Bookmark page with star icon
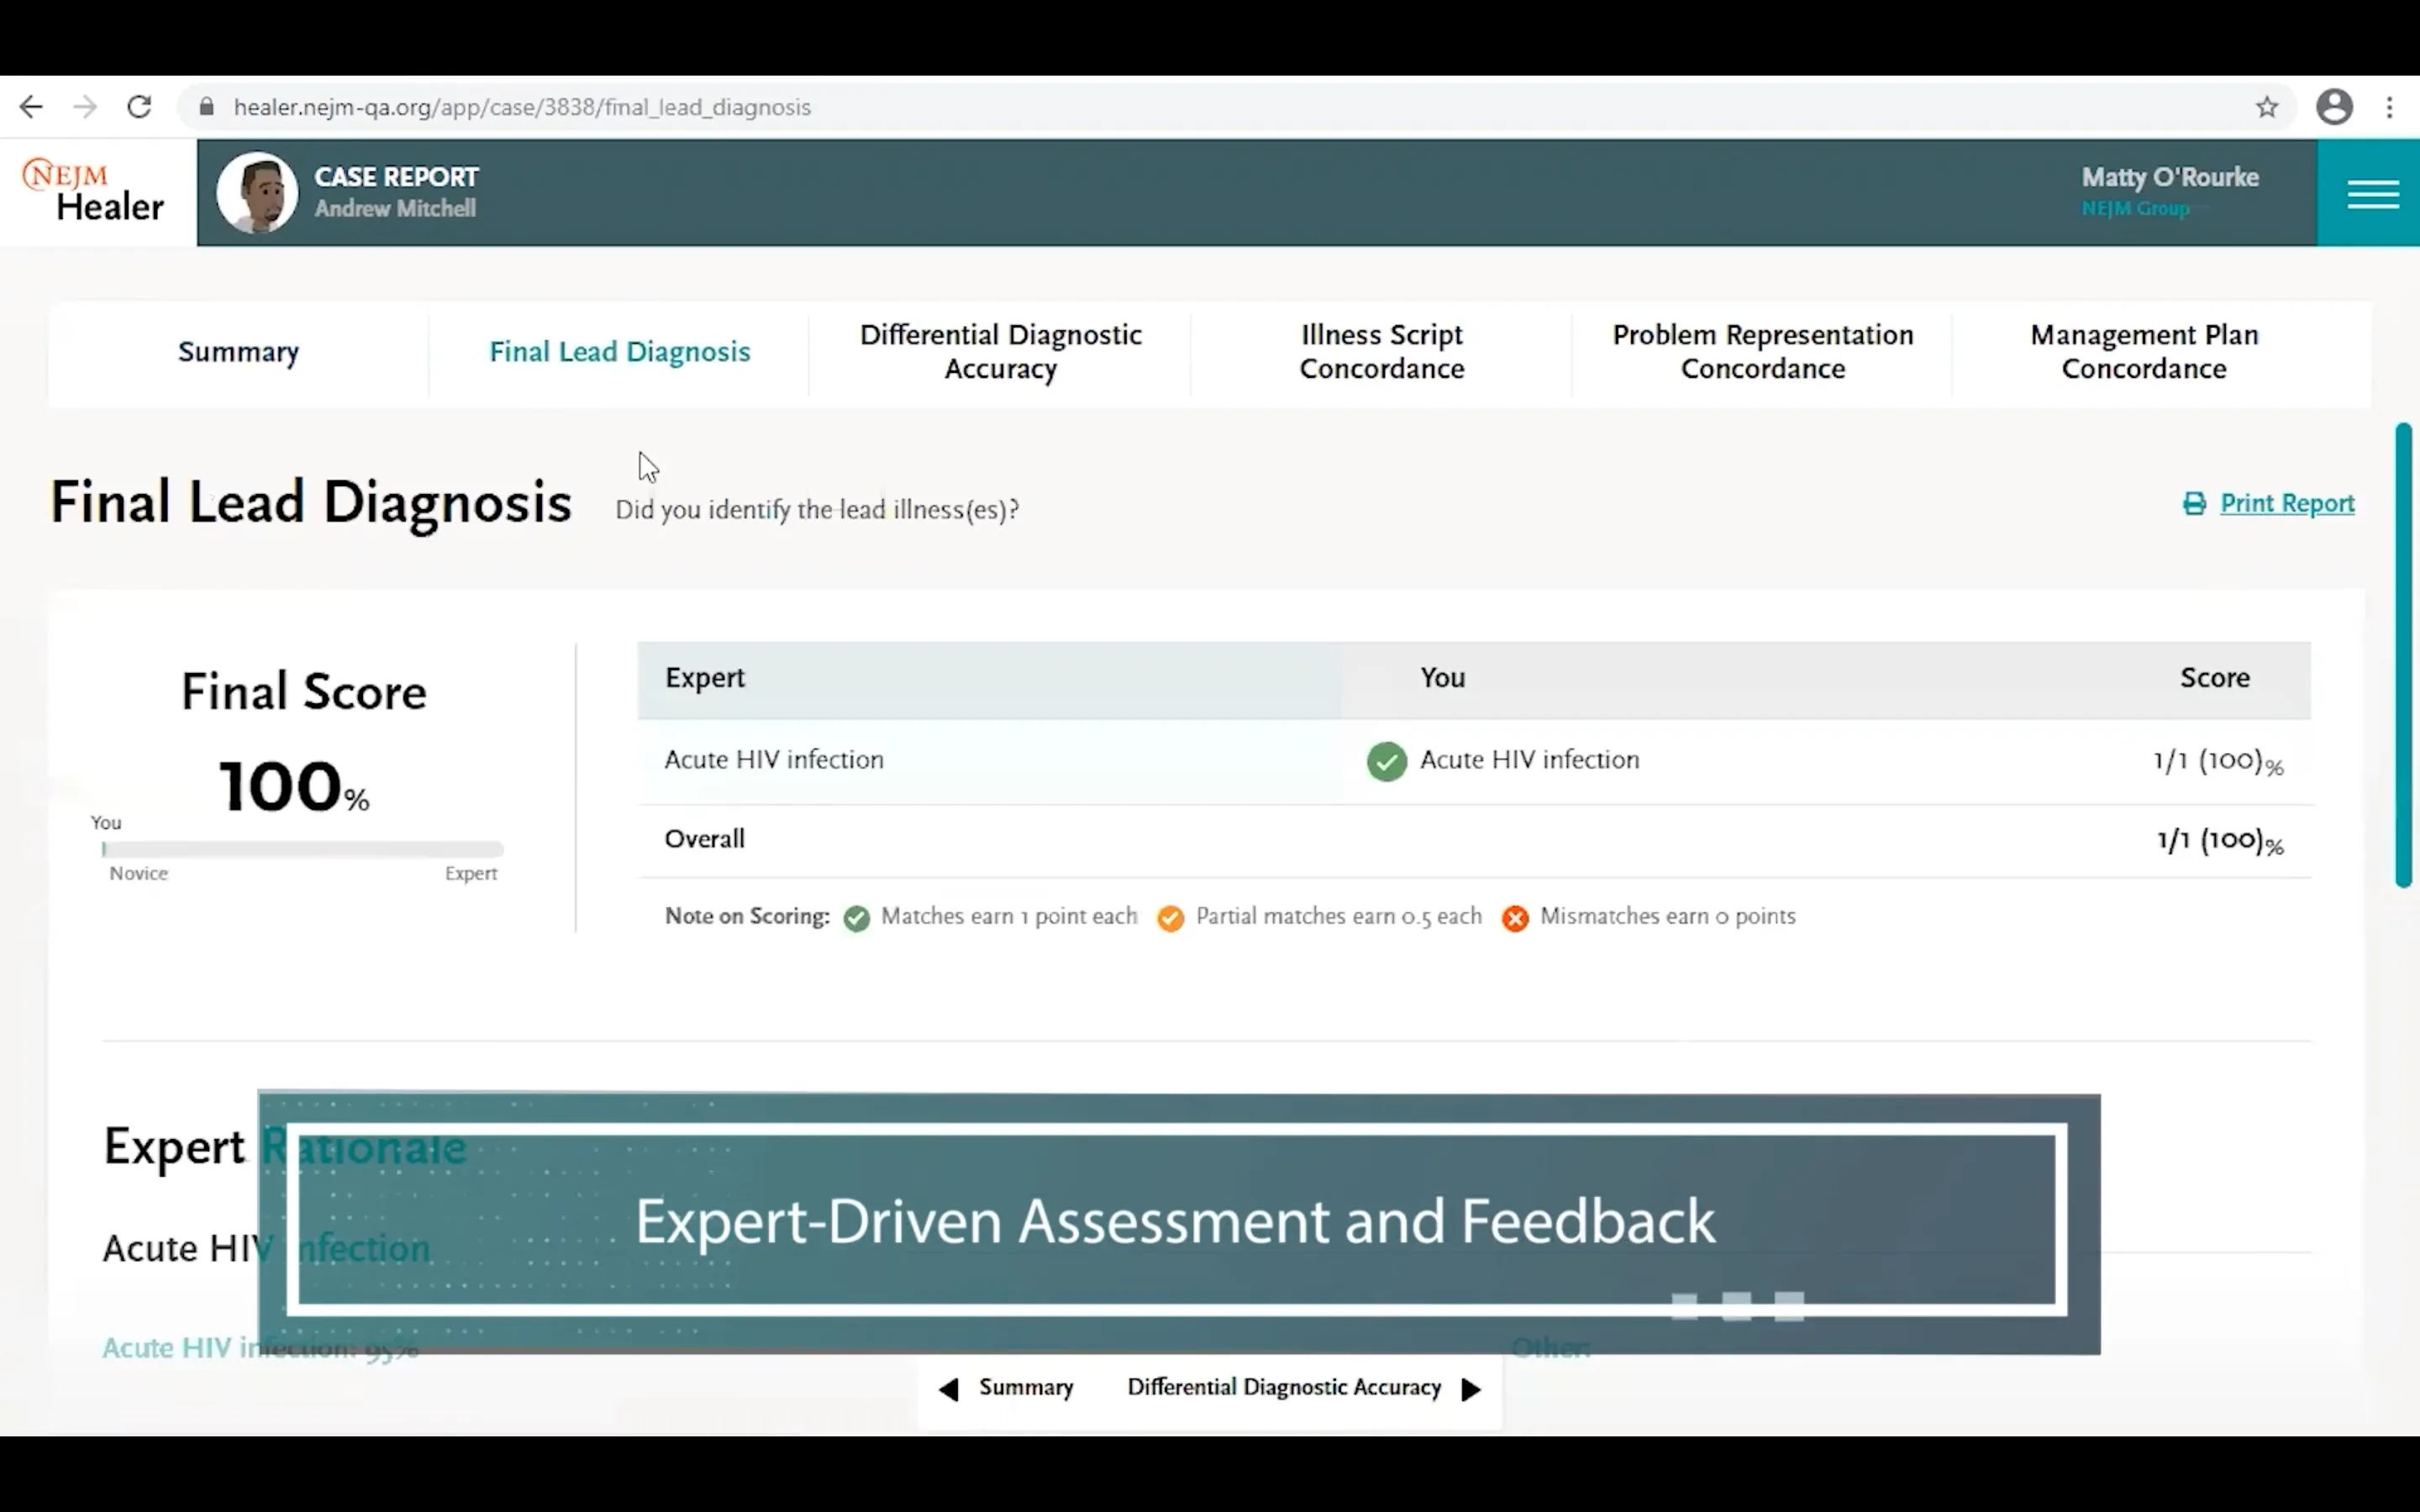The height and width of the screenshot is (1512, 2420). 2267,107
